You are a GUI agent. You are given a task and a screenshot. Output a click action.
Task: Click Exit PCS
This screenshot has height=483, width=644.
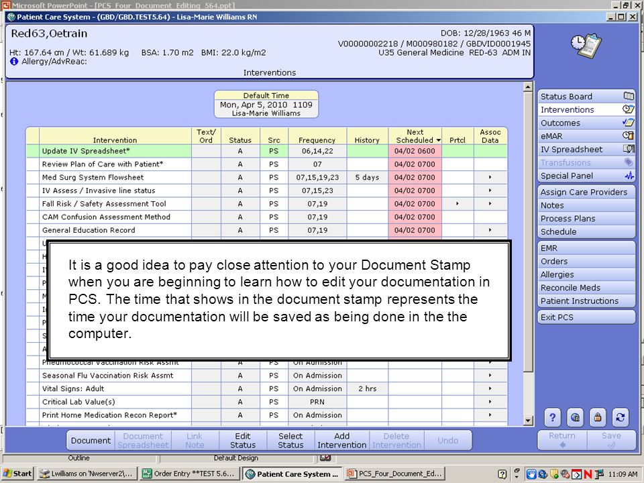586,317
